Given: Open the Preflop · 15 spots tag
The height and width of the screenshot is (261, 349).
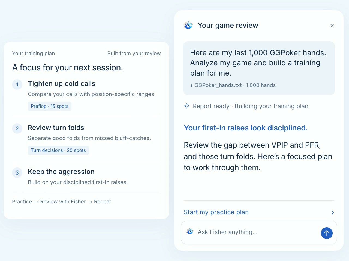Looking at the screenshot, I should [50, 106].
